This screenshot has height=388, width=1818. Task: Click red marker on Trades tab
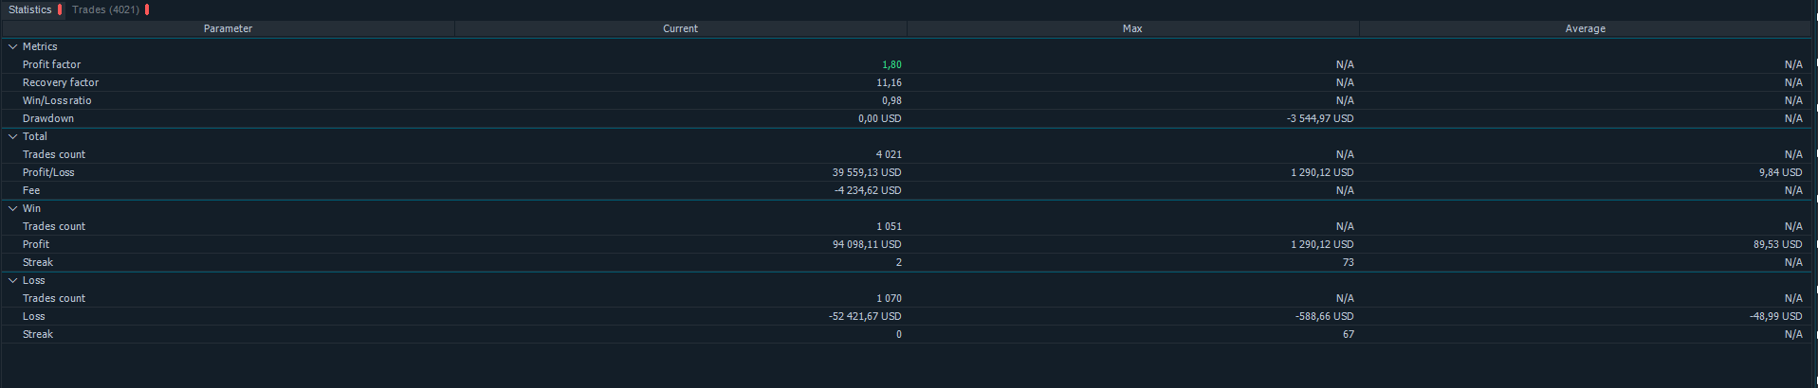click(147, 9)
